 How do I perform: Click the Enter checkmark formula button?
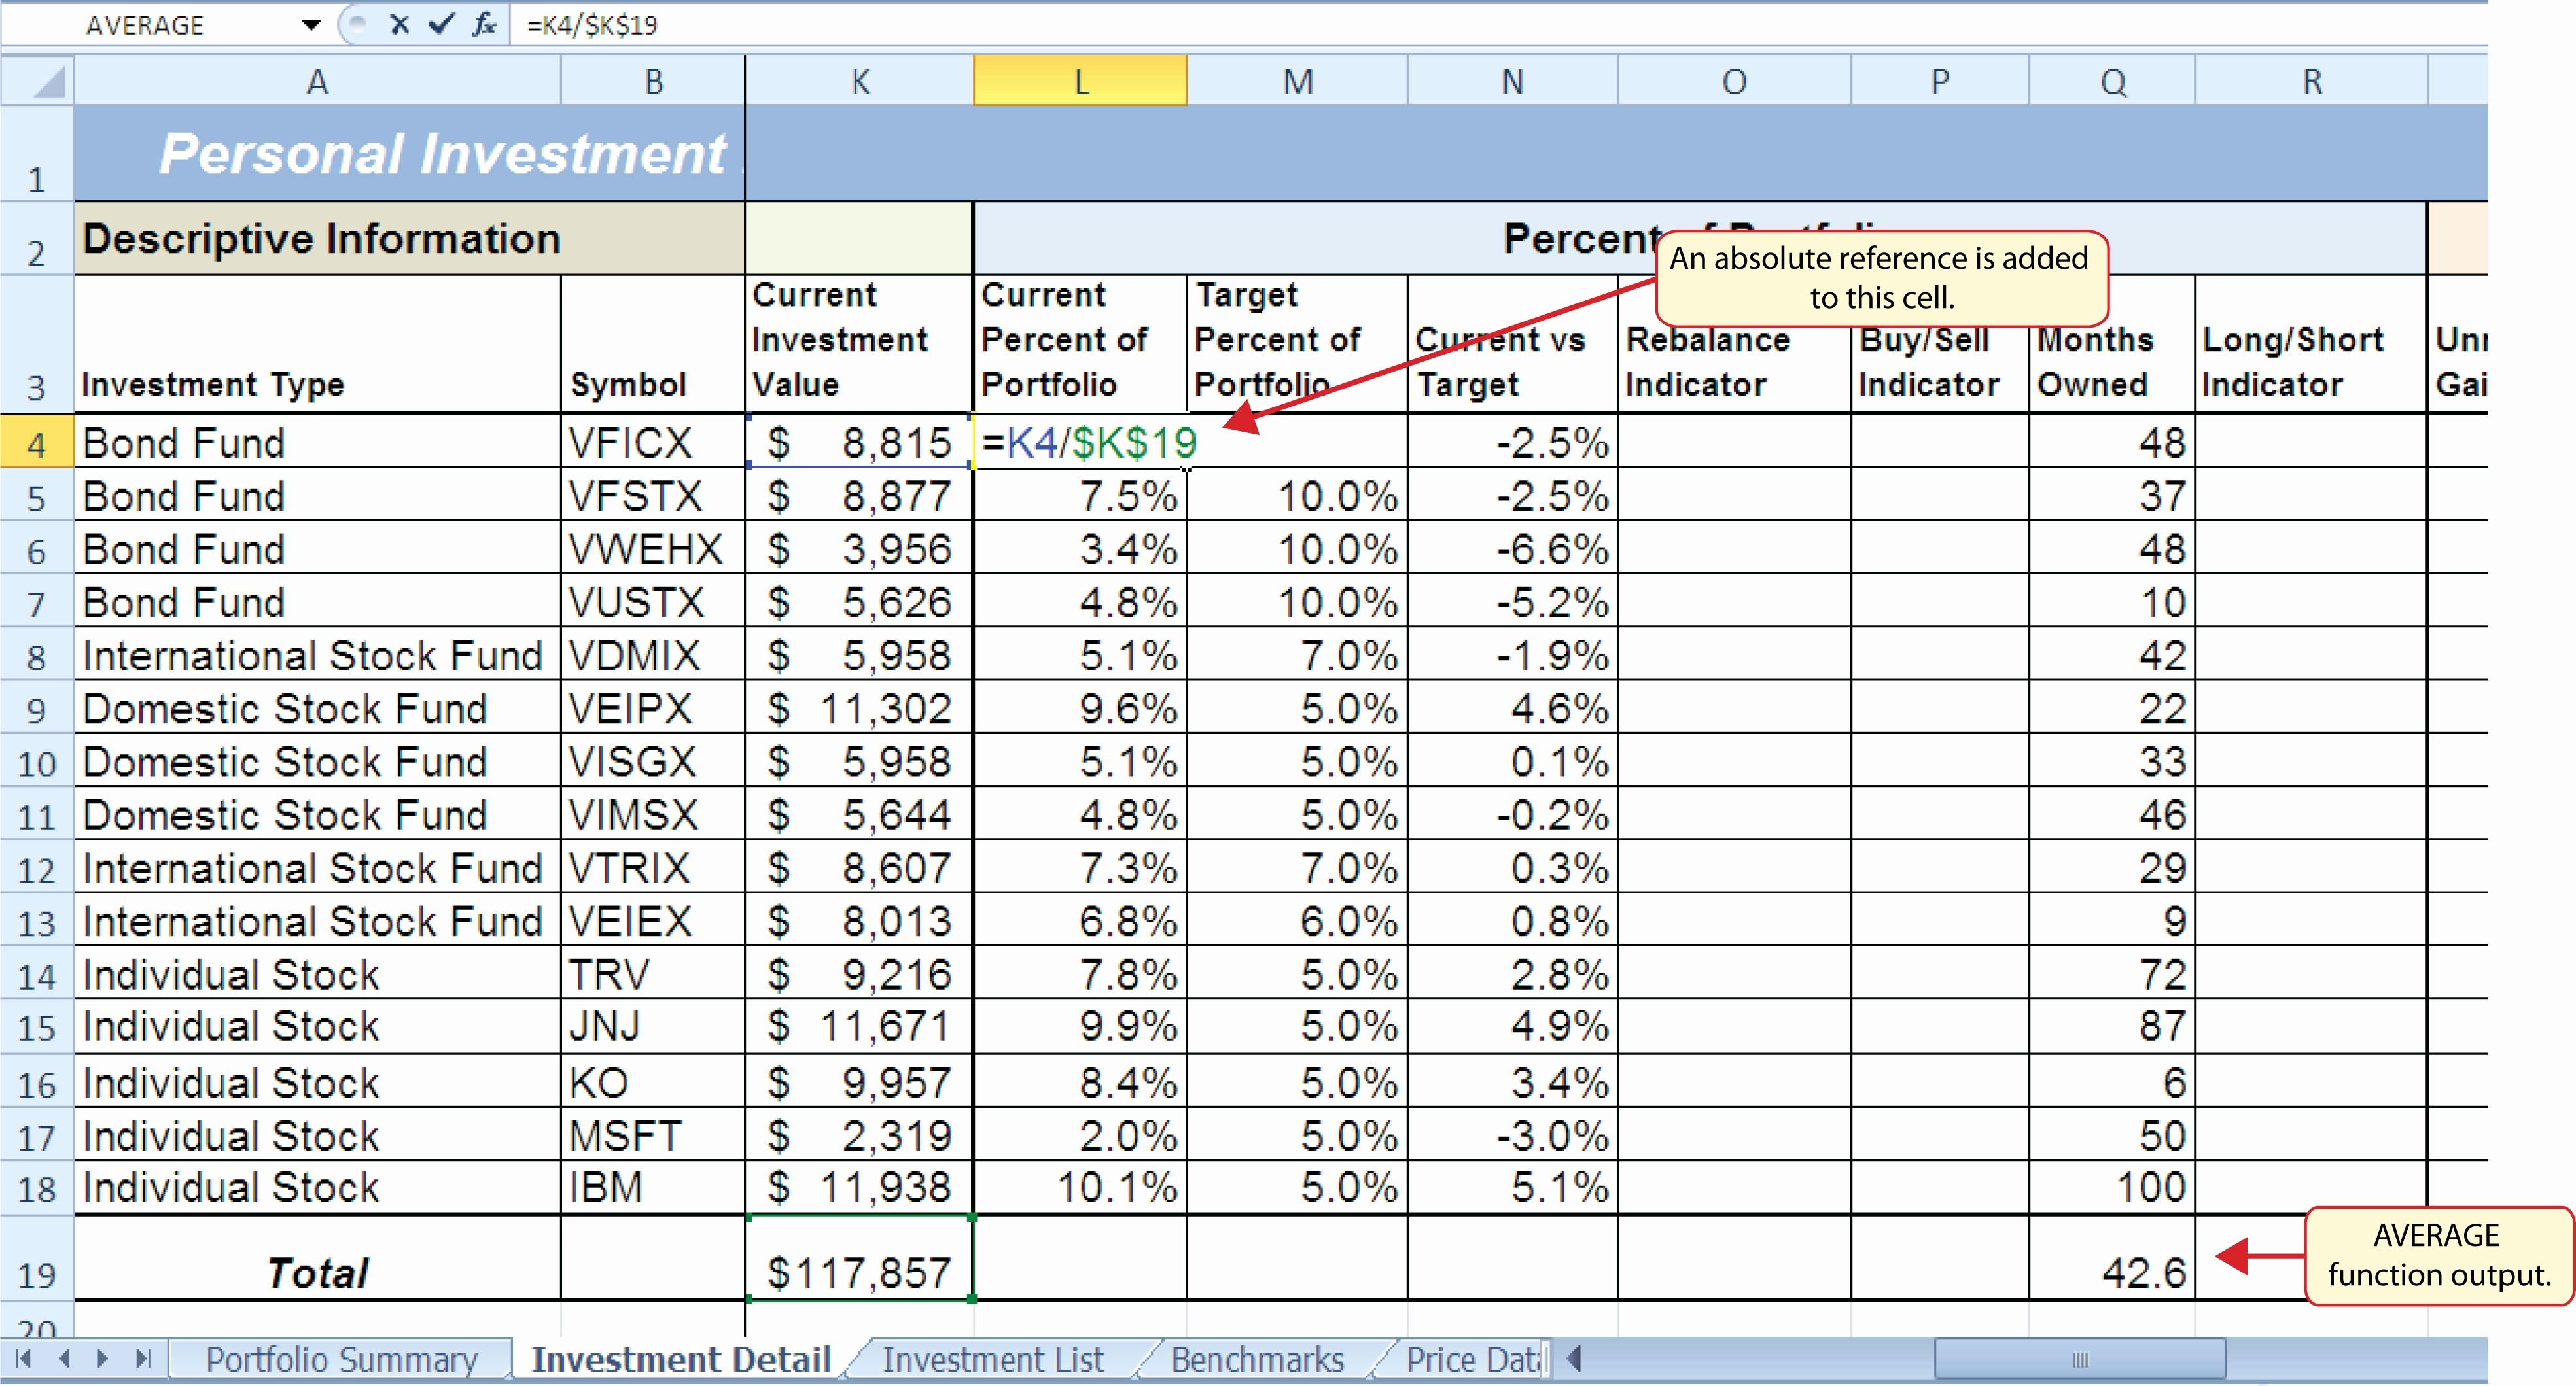coord(441,25)
